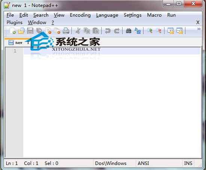Click the Notepad++ title bar app icon
Image resolution: width=206 pixels, height=170 pixels.
point(7,5)
